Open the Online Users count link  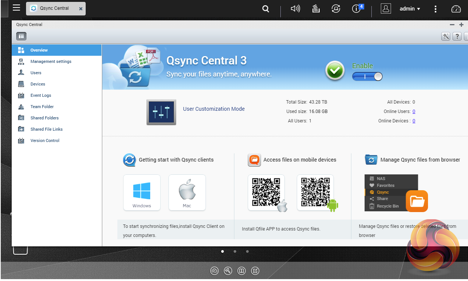pos(414,111)
